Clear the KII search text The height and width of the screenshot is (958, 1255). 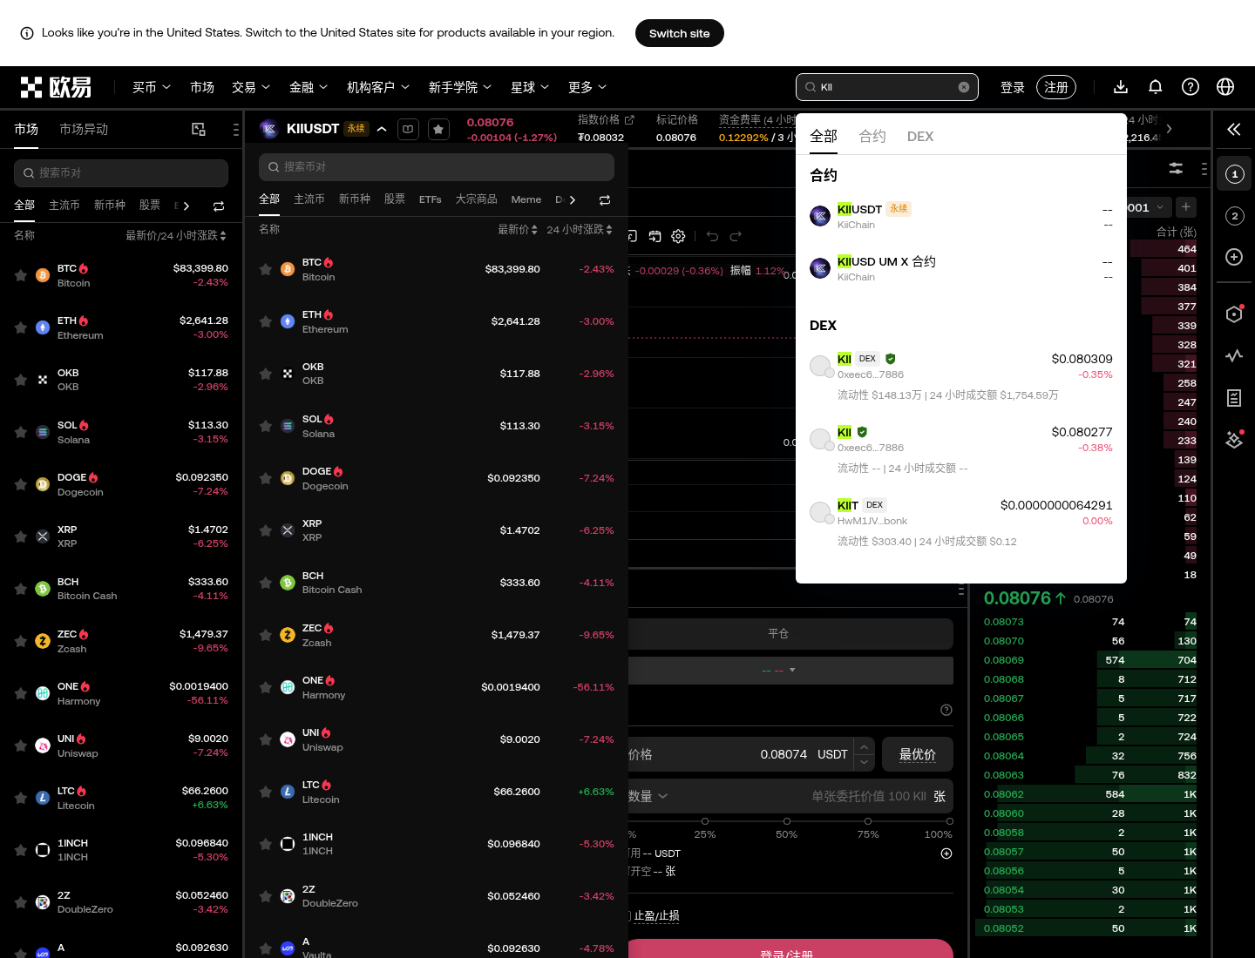pos(964,87)
